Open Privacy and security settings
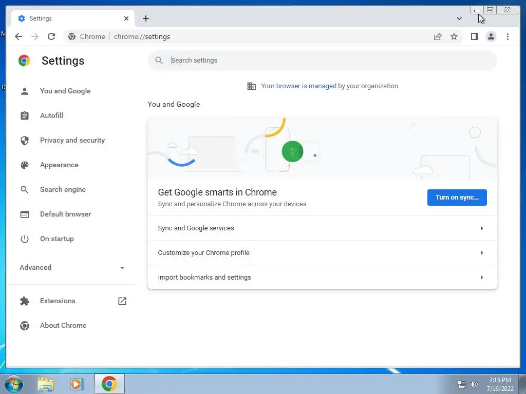 click(x=72, y=141)
